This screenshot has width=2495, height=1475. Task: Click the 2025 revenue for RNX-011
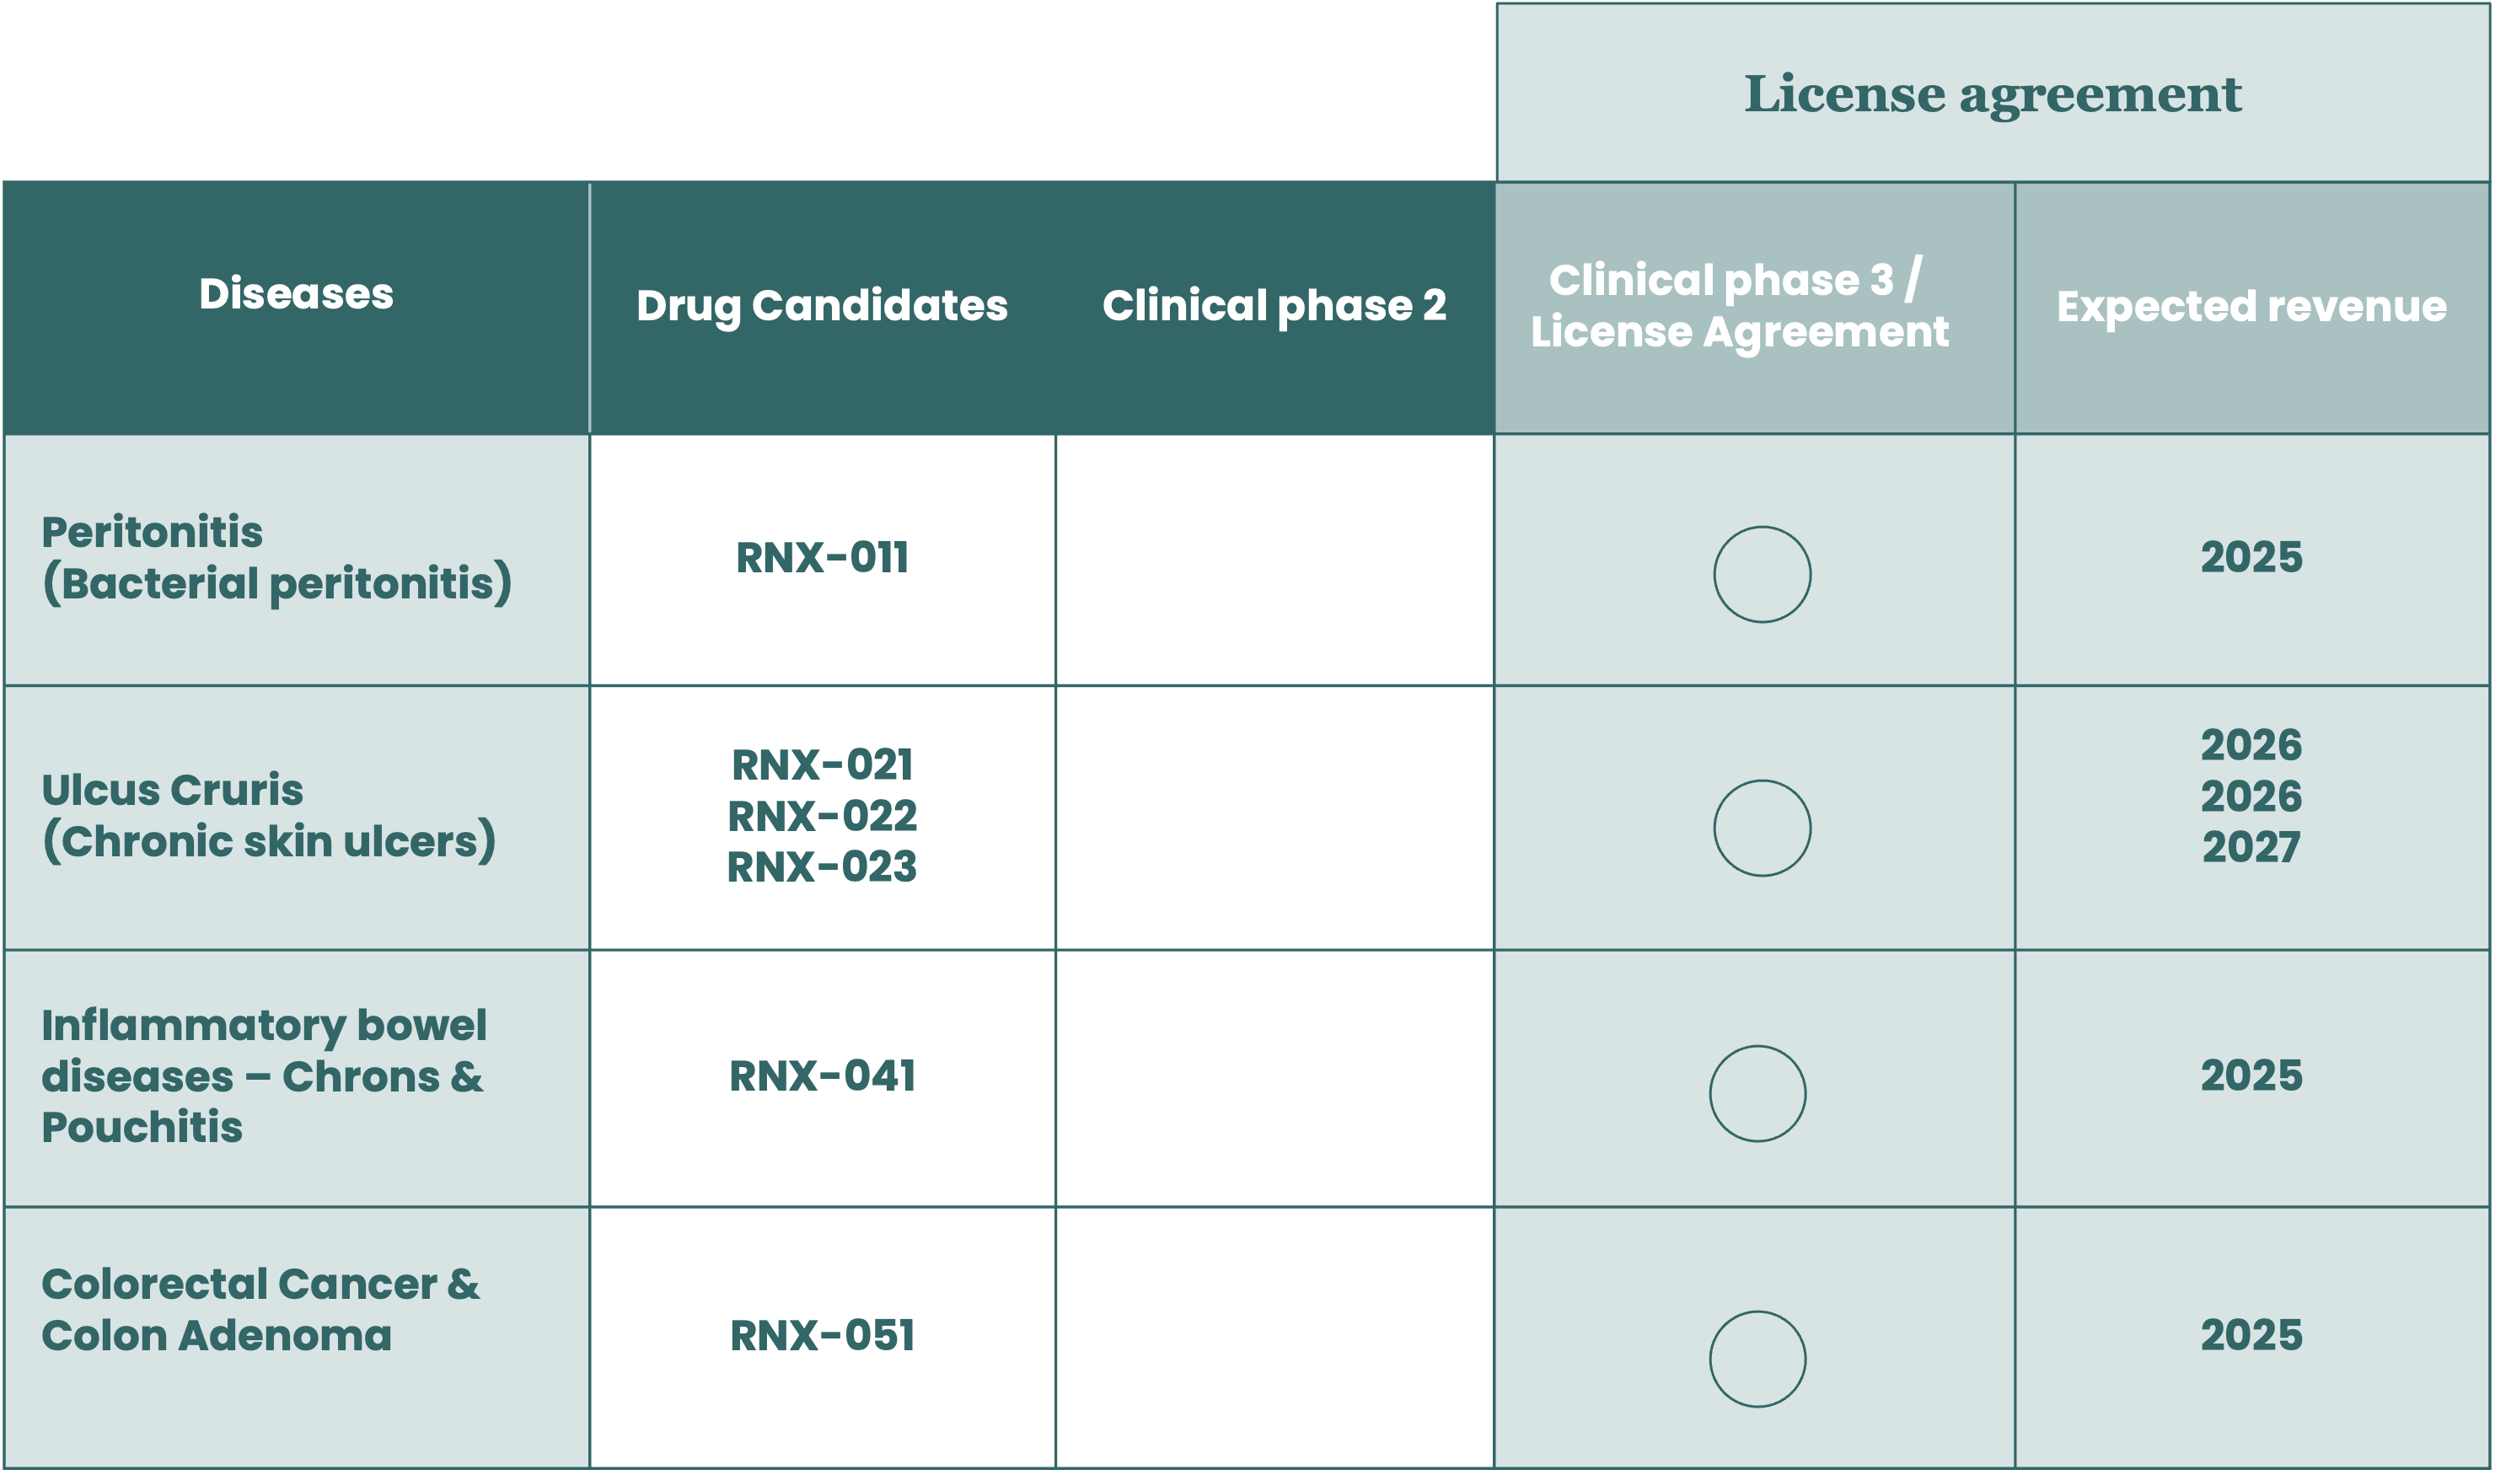pos(2251,556)
